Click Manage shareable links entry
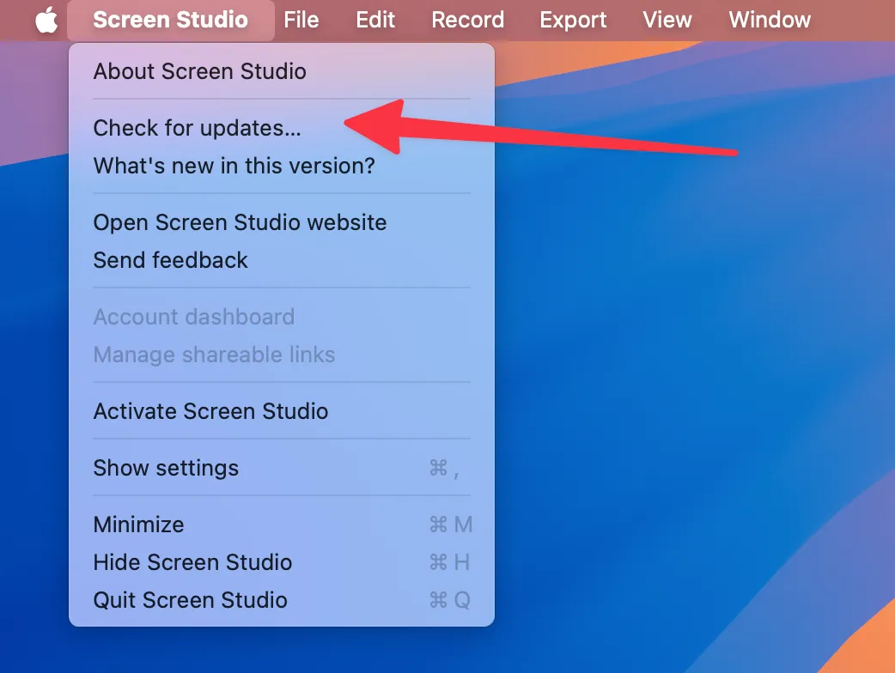 coord(214,355)
